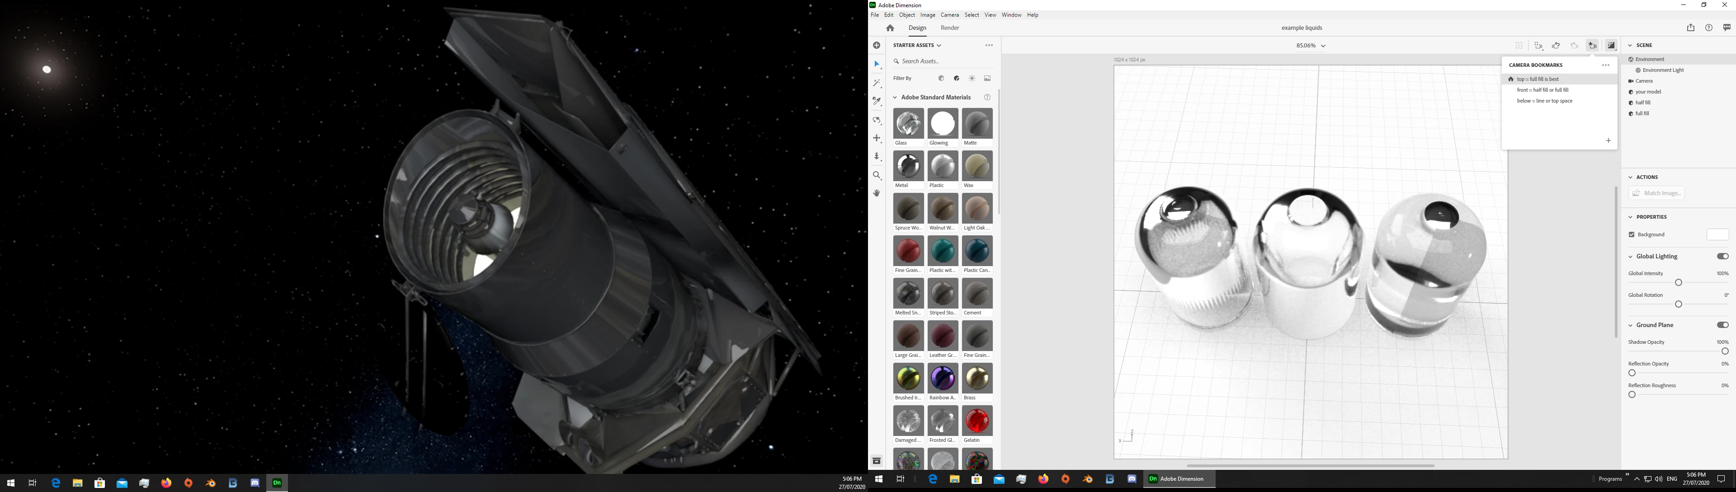Activate the Sampler eyedropper tool
Image resolution: width=1736 pixels, height=492 pixels.
coord(877,102)
